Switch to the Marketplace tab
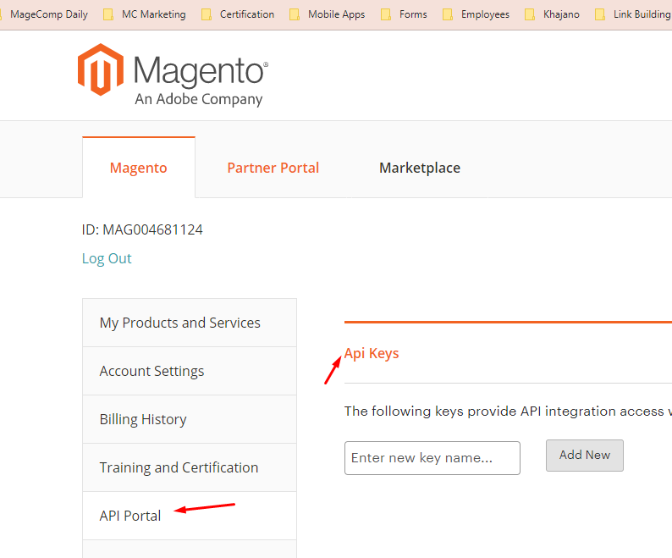This screenshot has width=672, height=558. (420, 168)
